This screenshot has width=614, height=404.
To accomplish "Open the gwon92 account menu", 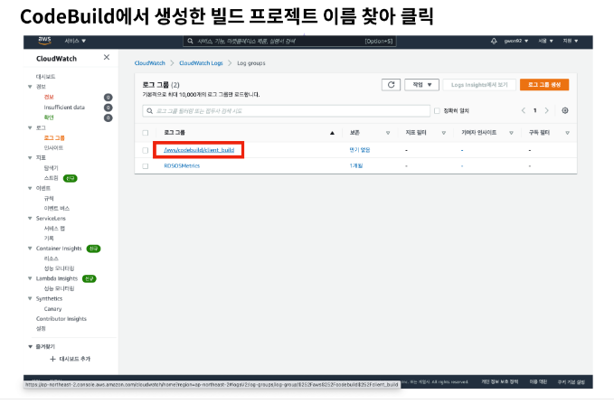I will point(516,41).
